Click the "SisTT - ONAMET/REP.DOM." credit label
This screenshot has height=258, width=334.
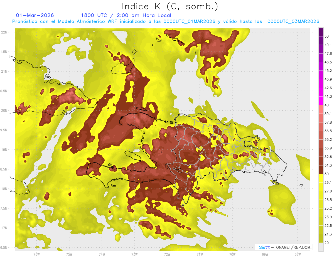(x=284, y=247)
